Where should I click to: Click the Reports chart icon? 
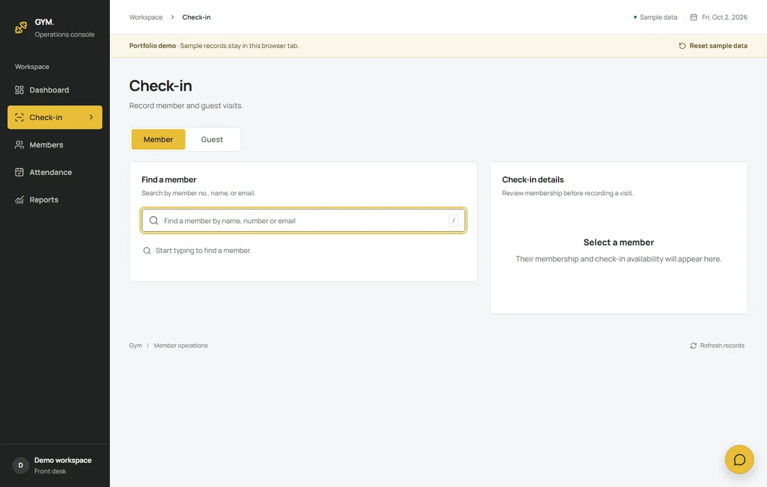(x=19, y=200)
